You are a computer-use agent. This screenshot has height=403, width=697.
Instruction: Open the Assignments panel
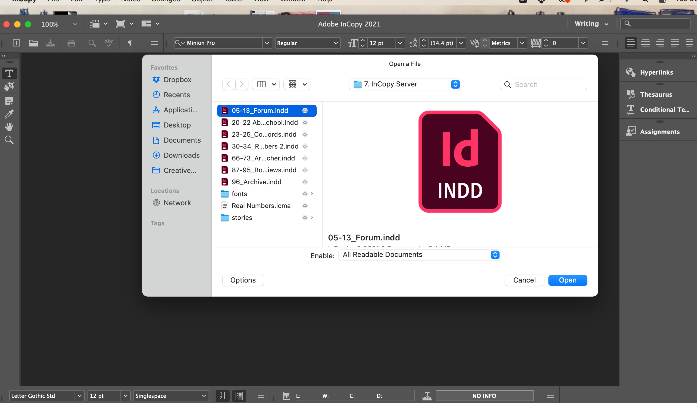659,132
